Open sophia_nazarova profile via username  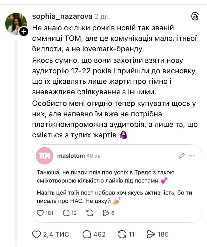tap(62, 17)
